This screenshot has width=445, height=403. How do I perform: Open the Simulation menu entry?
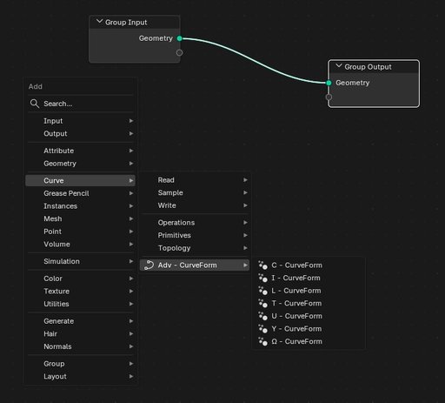point(80,261)
